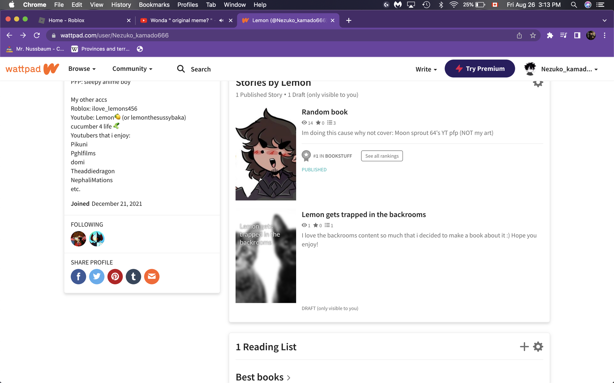Click Try Premium button
The width and height of the screenshot is (614, 383).
[480, 69]
